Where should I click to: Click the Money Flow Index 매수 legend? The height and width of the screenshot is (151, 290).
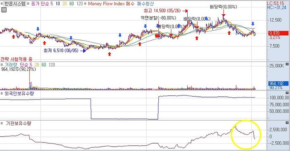(x=111, y=4)
